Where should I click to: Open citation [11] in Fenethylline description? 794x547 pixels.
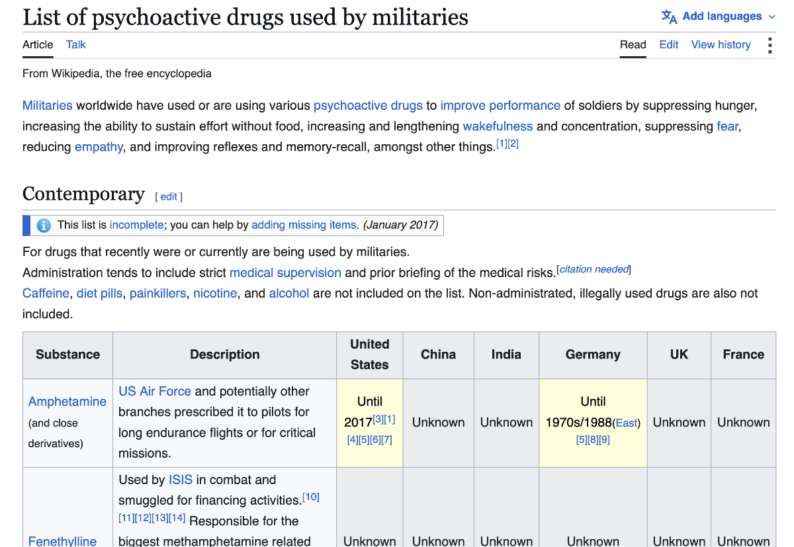coord(126,518)
